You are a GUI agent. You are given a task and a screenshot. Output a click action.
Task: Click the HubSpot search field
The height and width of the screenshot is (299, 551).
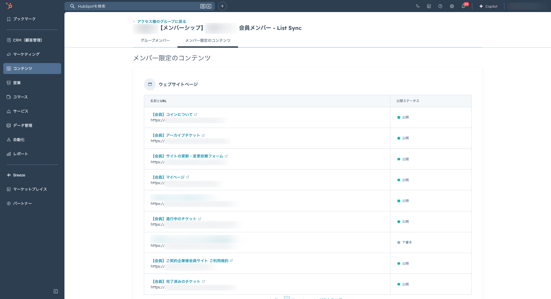point(138,6)
